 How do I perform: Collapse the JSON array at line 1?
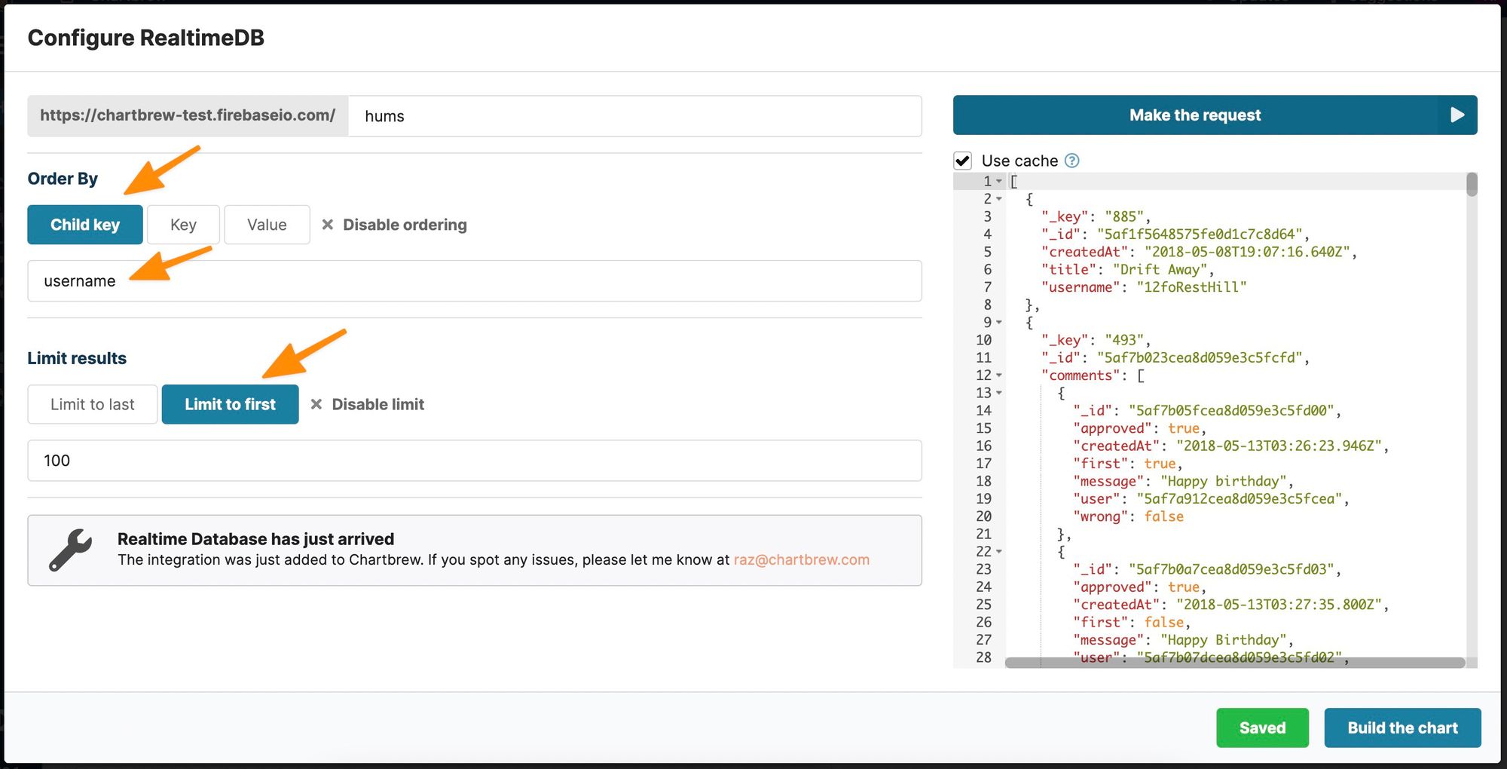[999, 182]
